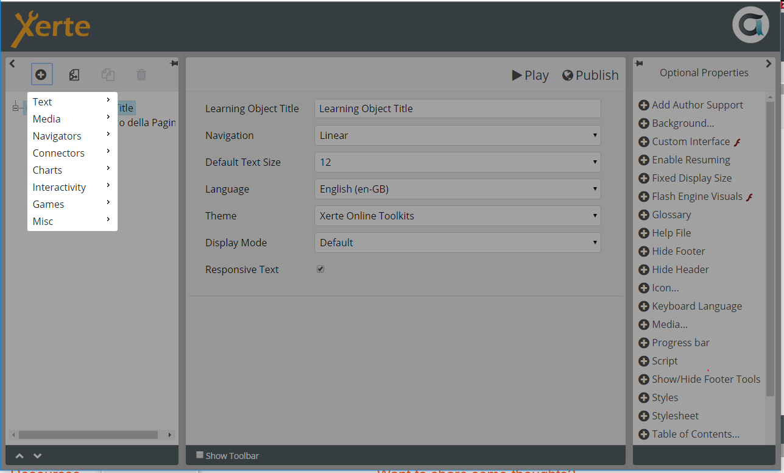Click the Optional Properties pin icon
Screen dimensions: 784x473
(x=638, y=63)
